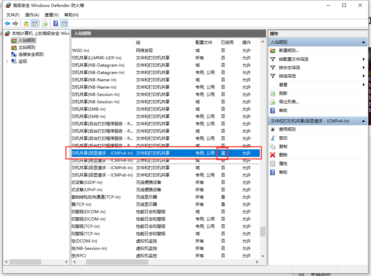The height and width of the screenshot is (276, 371).
Task: Select the root node 本地计算机 上的高级安全
Action: (x=41, y=33)
